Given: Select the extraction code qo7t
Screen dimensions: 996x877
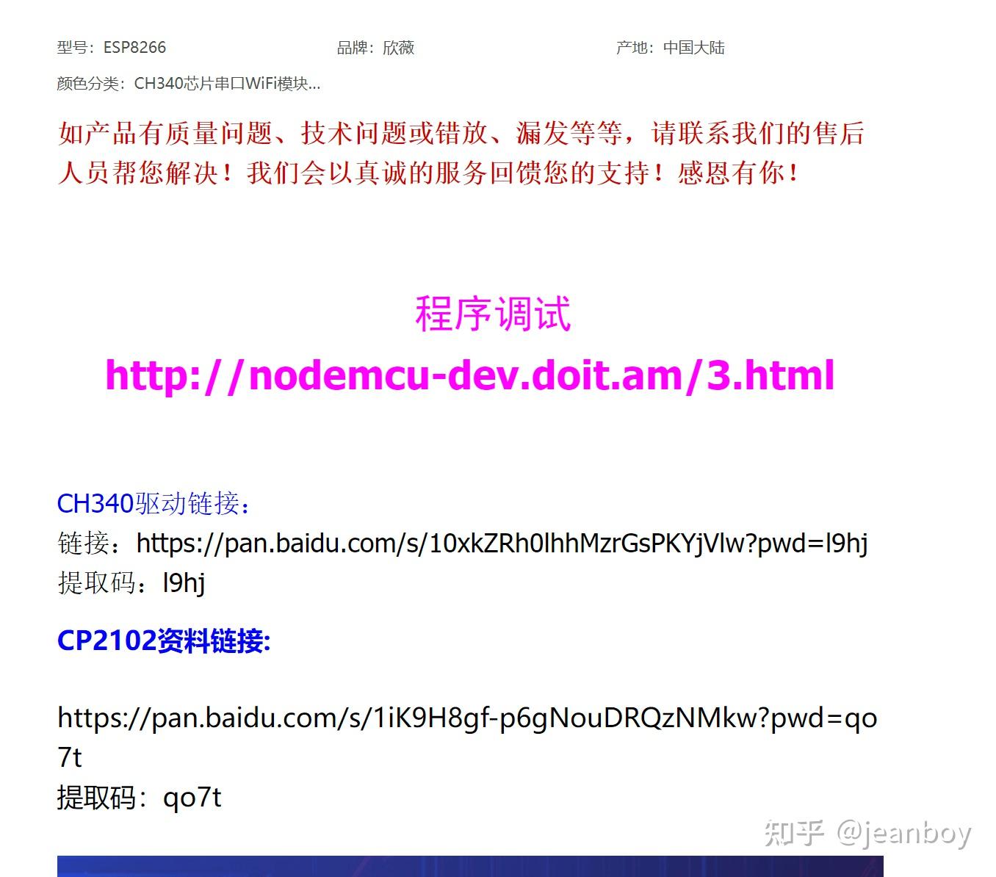Looking at the screenshot, I should pyautogui.click(x=194, y=797).
